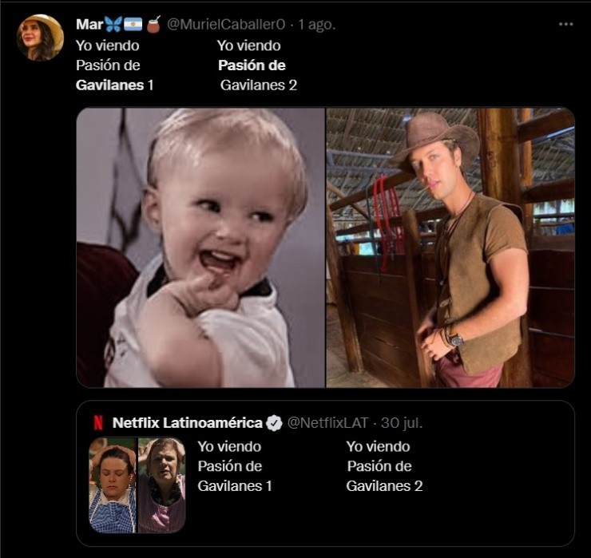Screen dimensions: 591x558
Task: Enlarge the laughing baby image
Action: tap(200, 247)
